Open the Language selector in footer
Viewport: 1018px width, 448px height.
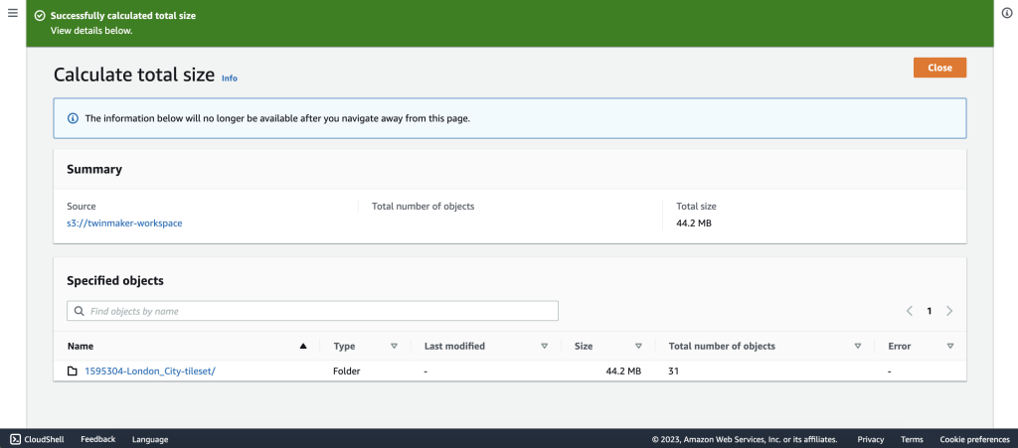[150, 439]
